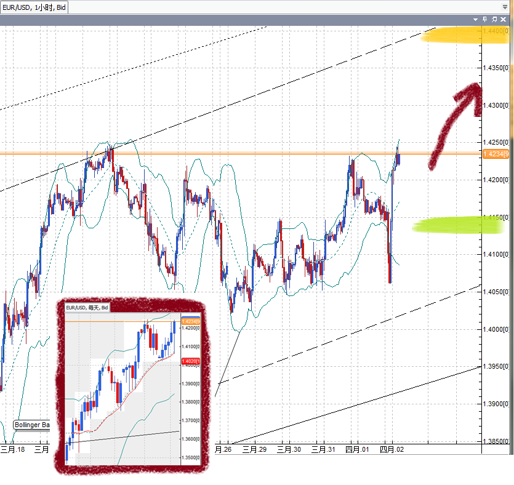
Task: Click the undock/restore window icon beside the pin
Action: [x=494, y=19]
